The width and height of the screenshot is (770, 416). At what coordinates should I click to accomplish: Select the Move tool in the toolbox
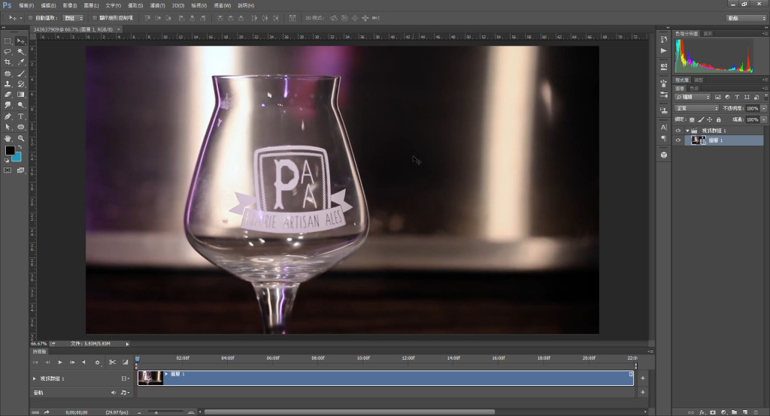point(20,41)
